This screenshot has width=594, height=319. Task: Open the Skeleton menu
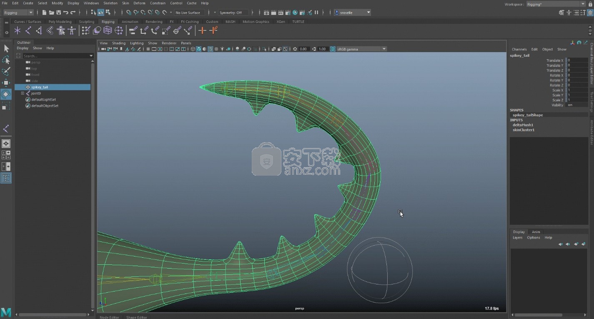point(110,3)
